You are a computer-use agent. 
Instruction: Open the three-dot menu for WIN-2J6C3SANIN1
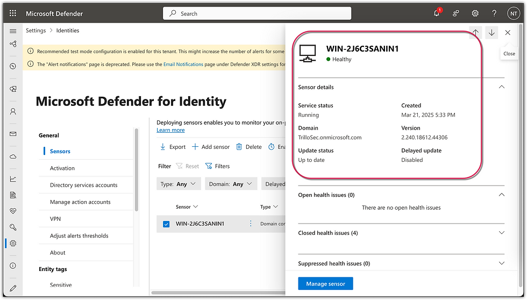251,224
